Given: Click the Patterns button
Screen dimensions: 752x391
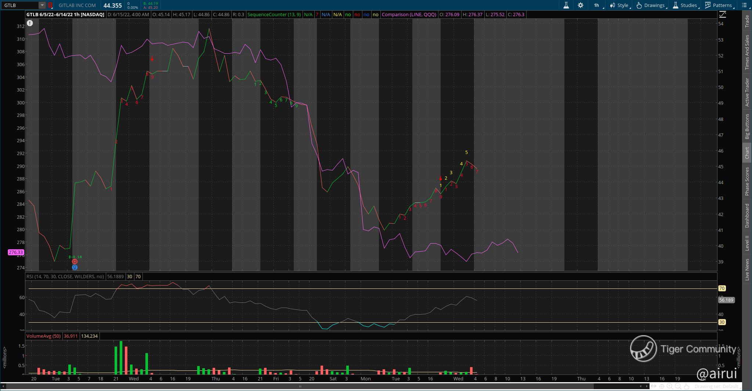Looking at the screenshot, I should click(x=719, y=5).
